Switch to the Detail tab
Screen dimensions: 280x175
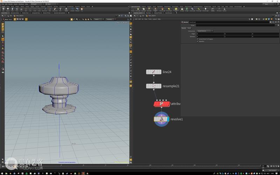(x=189, y=28)
